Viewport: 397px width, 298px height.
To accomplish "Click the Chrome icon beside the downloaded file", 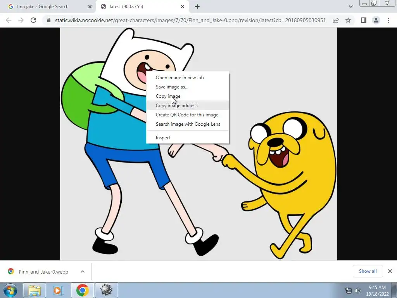I will (10, 271).
